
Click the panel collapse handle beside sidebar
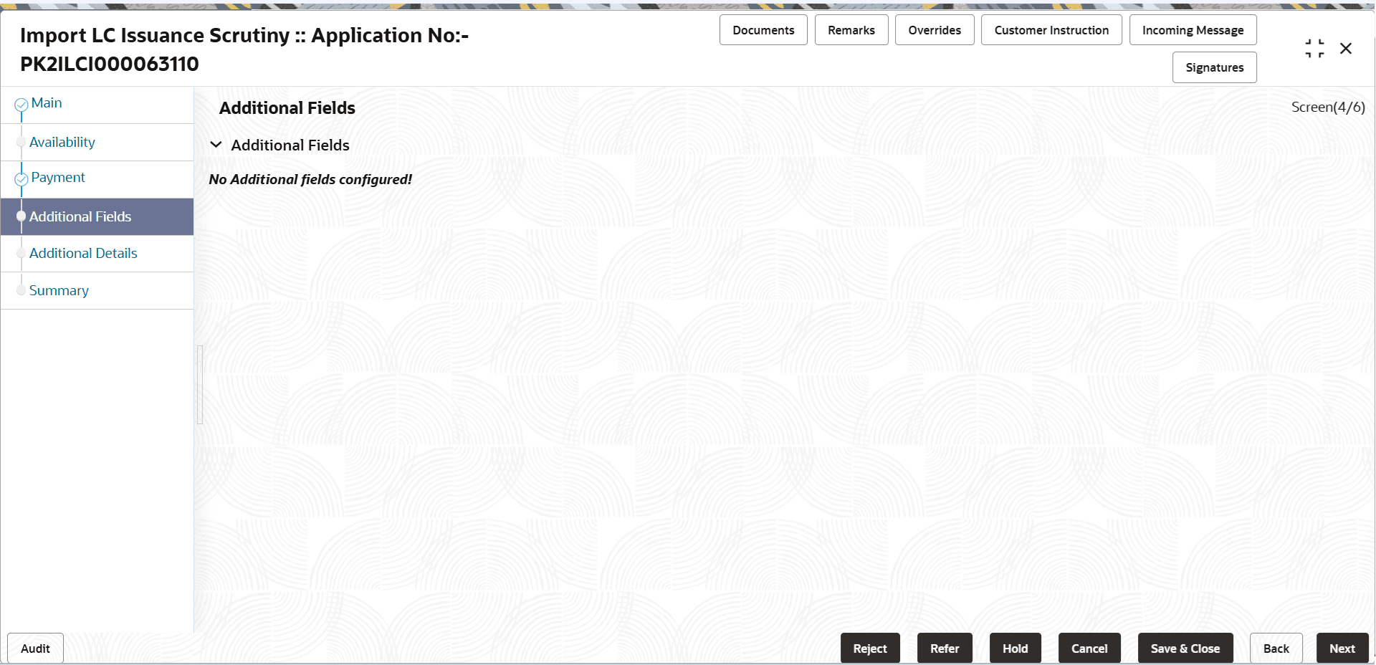[x=200, y=384]
